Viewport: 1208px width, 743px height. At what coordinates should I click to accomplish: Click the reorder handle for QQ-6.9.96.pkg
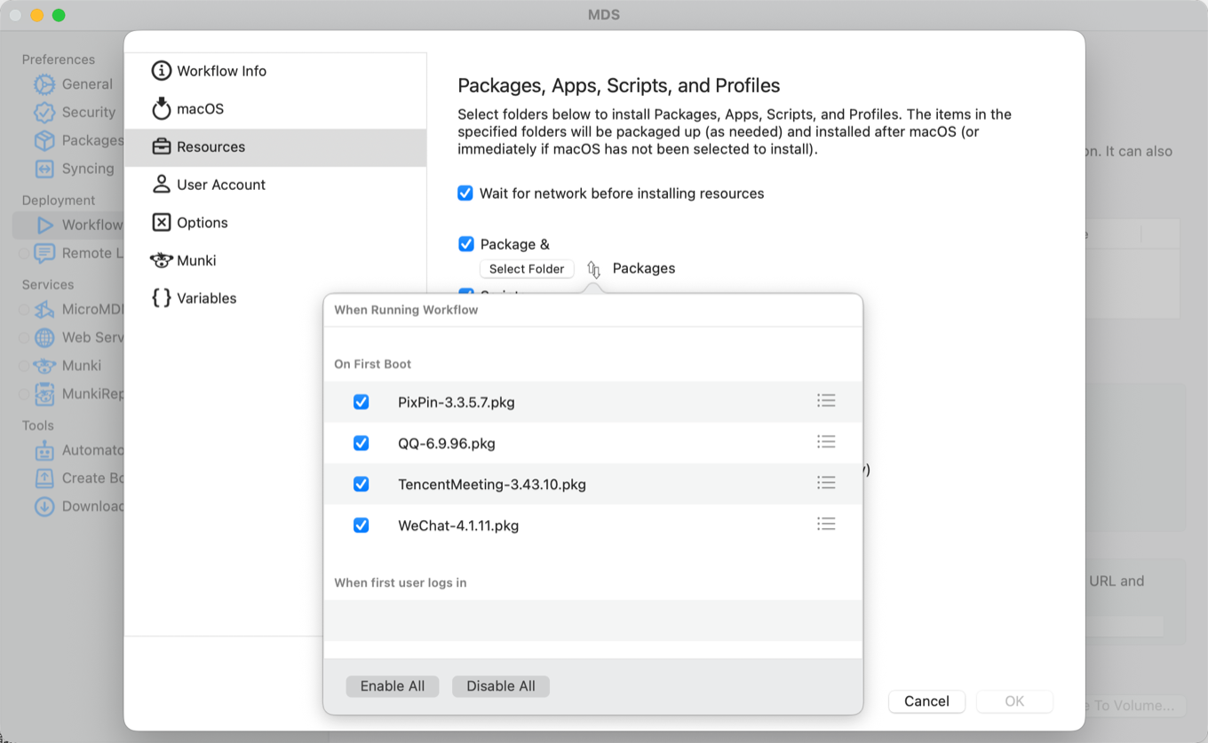tap(826, 441)
